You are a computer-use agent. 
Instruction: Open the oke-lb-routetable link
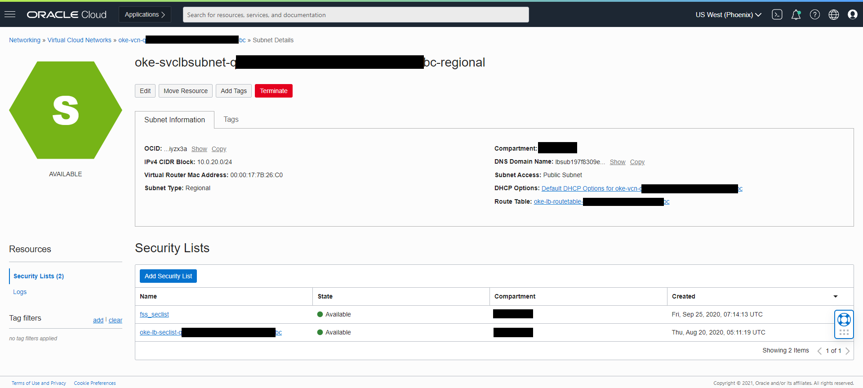click(602, 201)
